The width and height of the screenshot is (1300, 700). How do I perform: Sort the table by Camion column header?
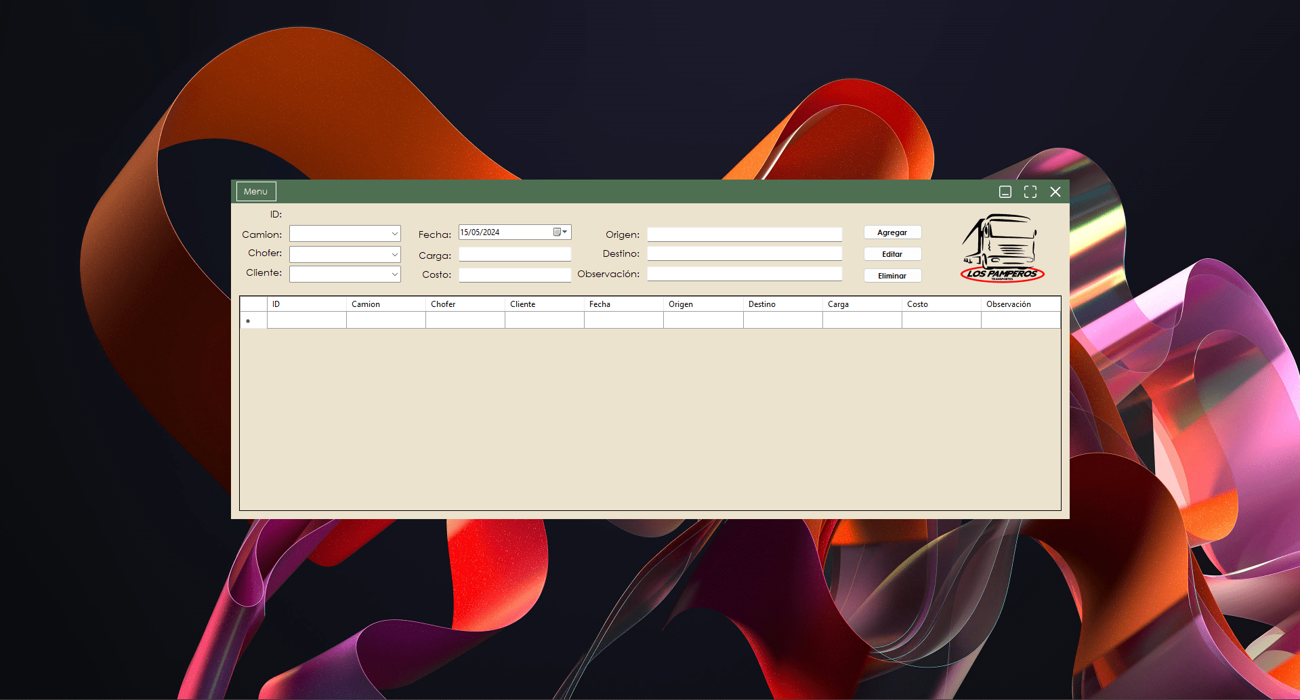tap(385, 304)
